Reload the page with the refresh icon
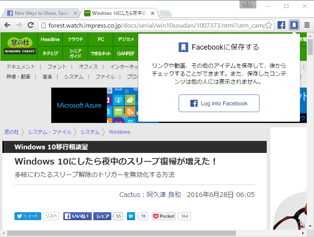 [x=30, y=25]
